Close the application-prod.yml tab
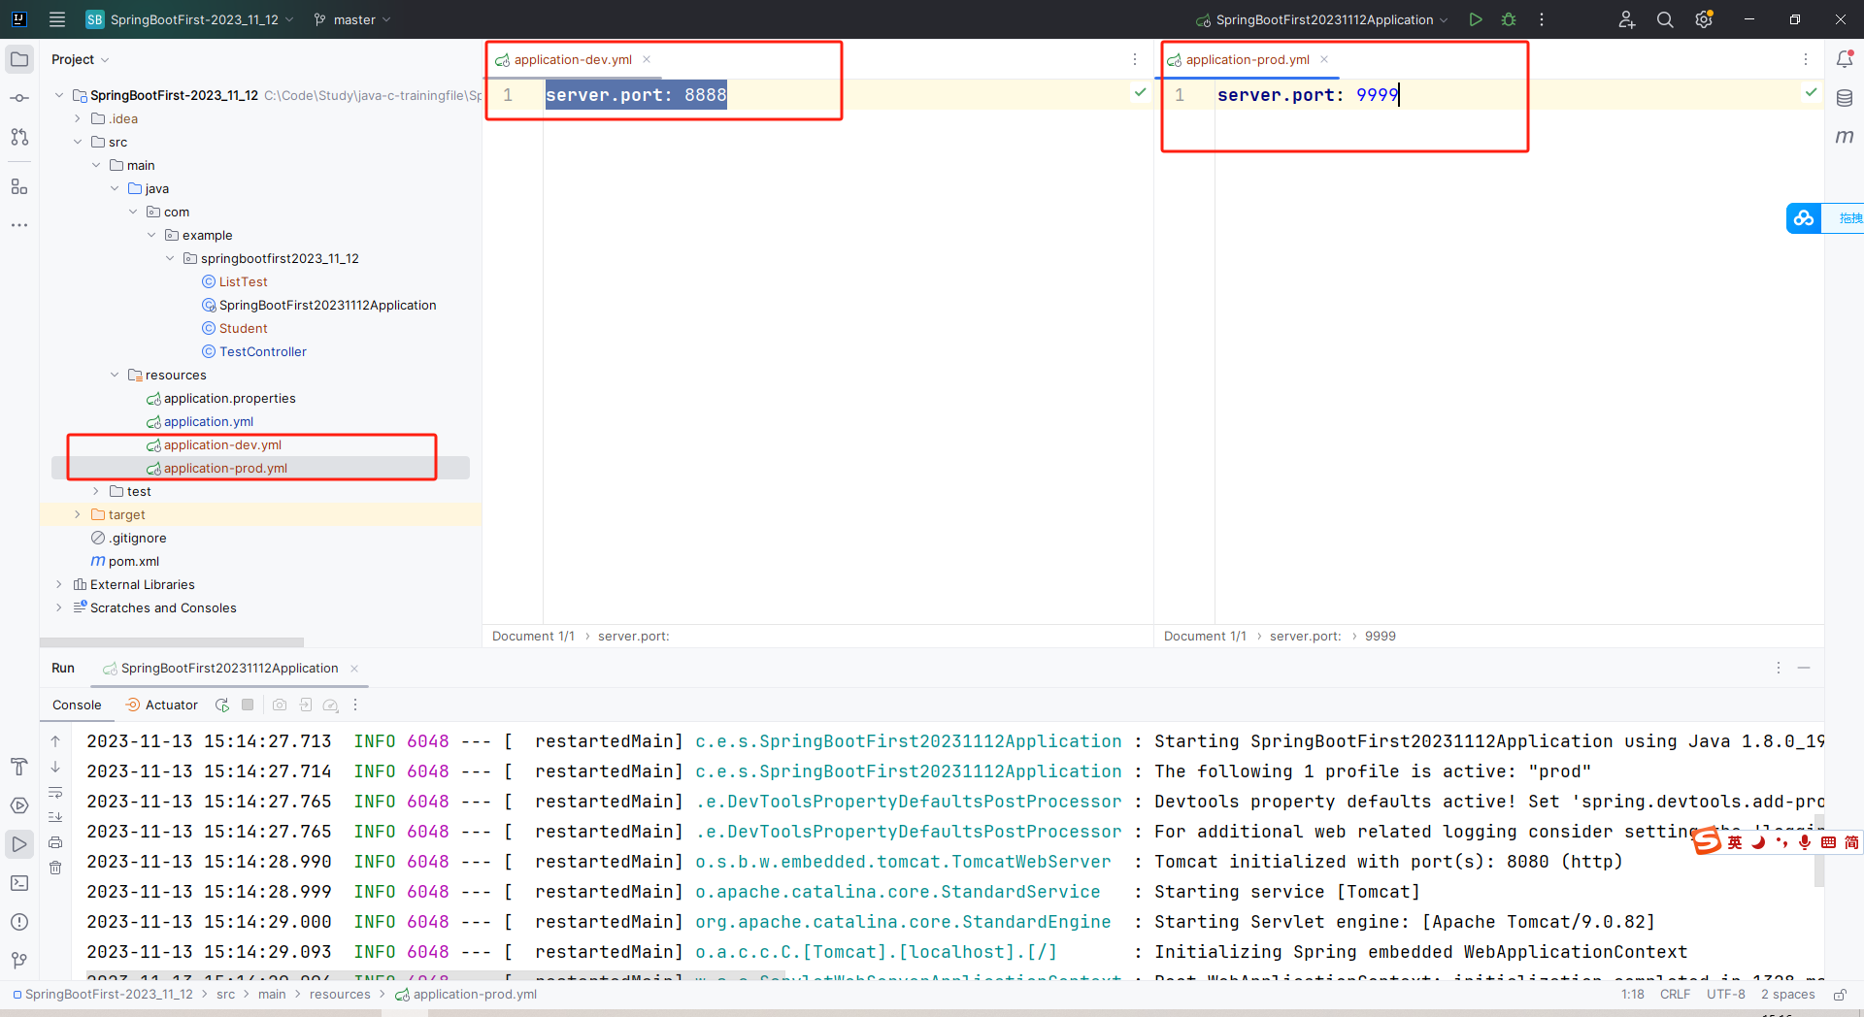 coord(1324,59)
